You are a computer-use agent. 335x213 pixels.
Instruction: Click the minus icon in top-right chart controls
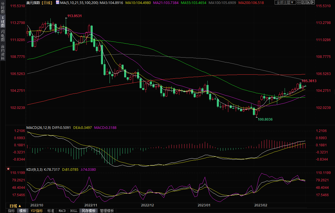(x=312, y=2)
